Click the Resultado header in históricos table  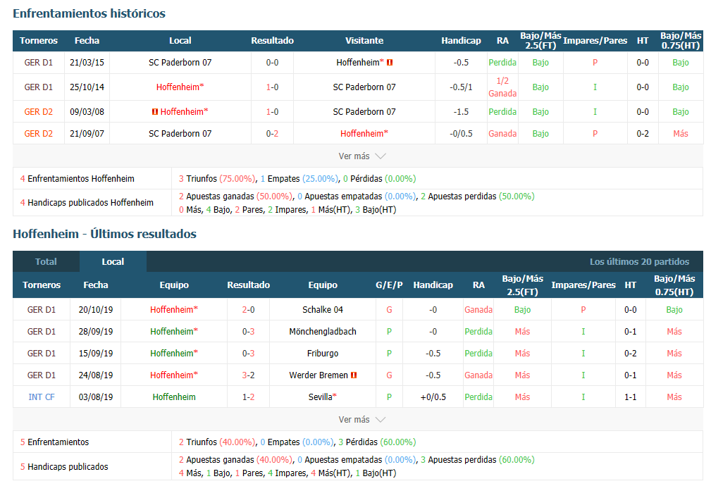273,41
